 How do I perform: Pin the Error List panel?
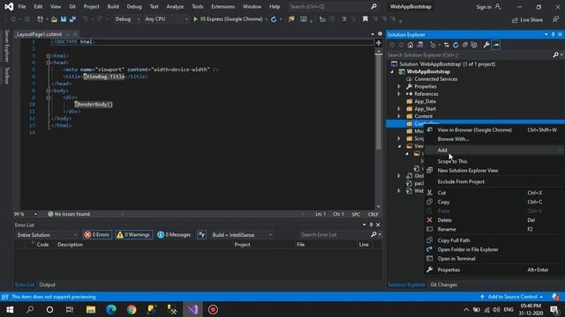[371, 225]
